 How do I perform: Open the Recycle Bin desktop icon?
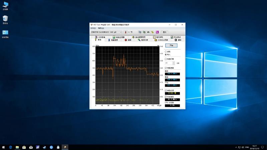(5, 20)
